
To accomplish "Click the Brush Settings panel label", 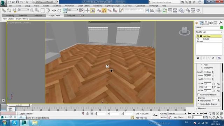I will [22, 19].
